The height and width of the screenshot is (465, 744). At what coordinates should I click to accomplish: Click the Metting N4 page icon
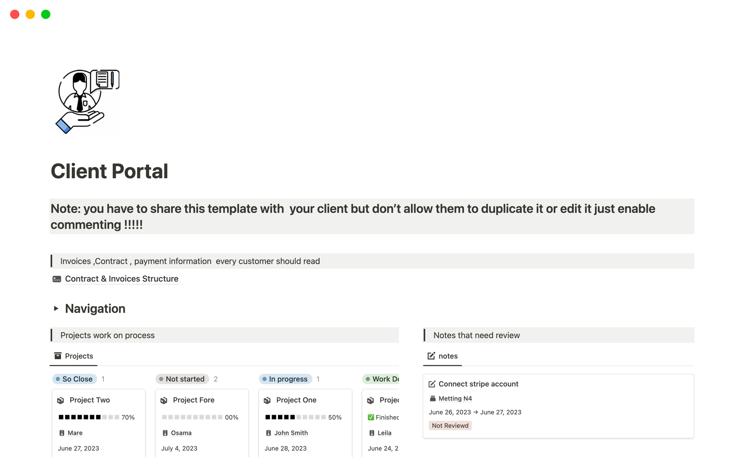click(433, 398)
